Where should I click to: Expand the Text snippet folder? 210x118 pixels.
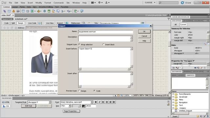(173, 105)
